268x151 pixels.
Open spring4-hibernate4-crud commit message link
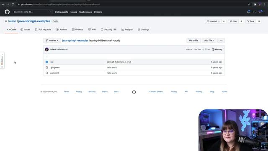119,62
